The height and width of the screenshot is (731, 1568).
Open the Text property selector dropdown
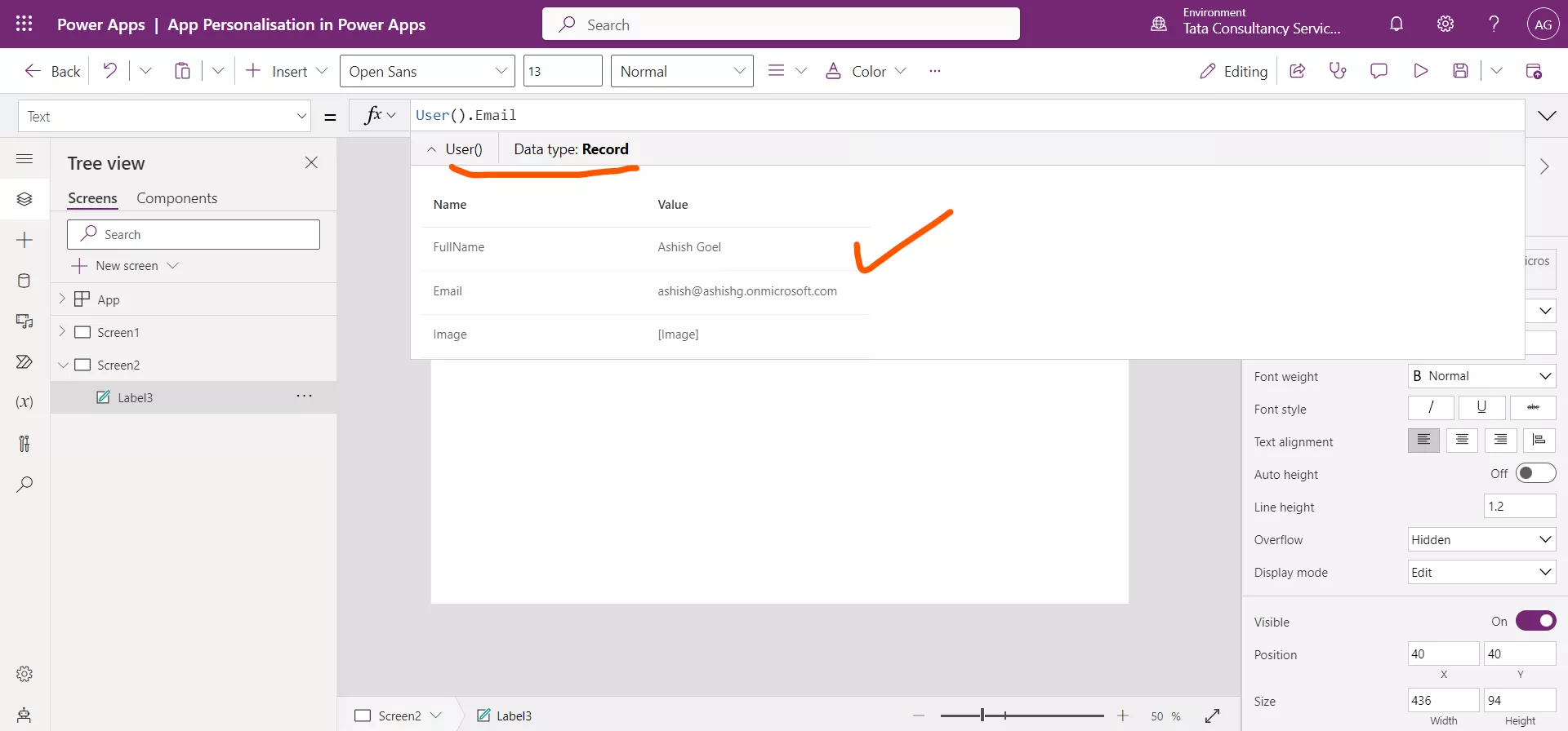164,116
